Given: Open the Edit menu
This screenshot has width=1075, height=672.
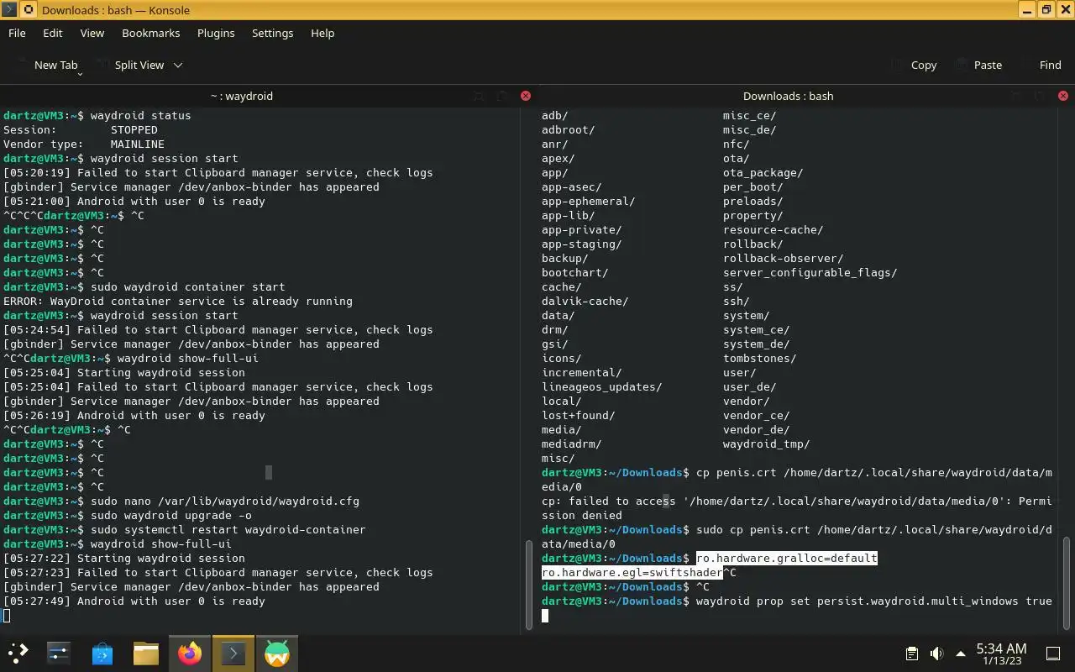Looking at the screenshot, I should pos(53,33).
